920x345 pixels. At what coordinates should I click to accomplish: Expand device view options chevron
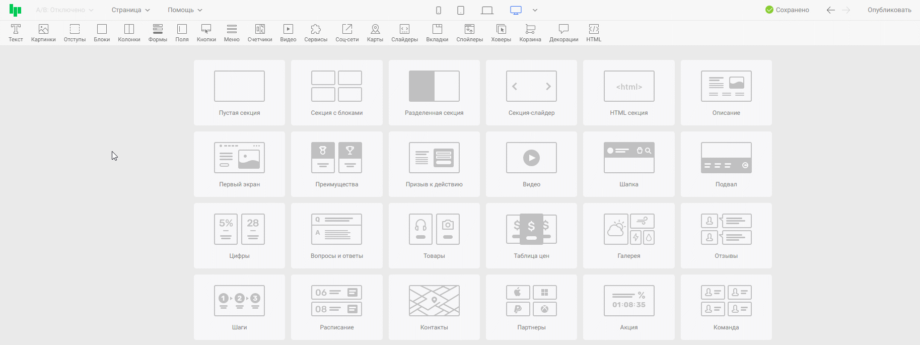pos(535,10)
